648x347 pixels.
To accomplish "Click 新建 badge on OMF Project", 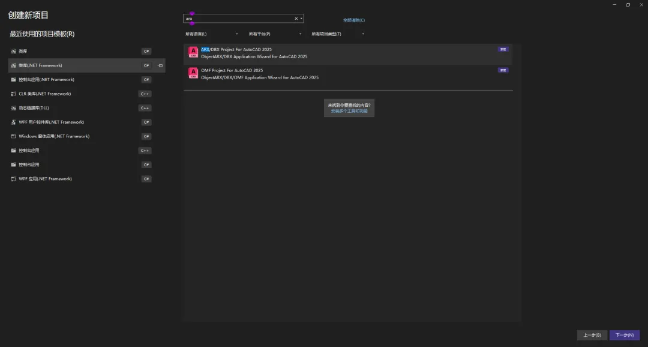I will [503, 70].
